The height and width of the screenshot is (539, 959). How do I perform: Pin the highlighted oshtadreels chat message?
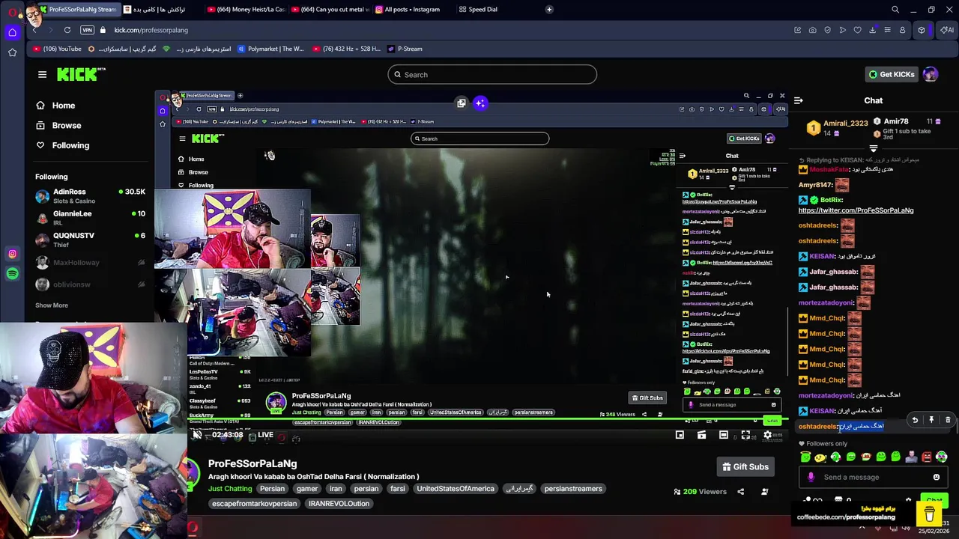point(931,420)
